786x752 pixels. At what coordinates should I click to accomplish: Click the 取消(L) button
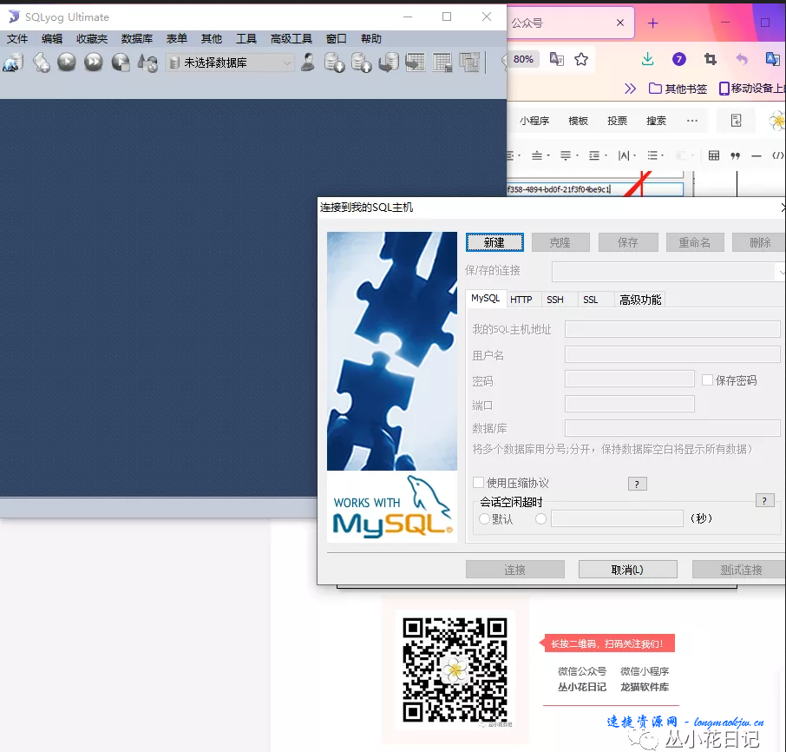627,570
